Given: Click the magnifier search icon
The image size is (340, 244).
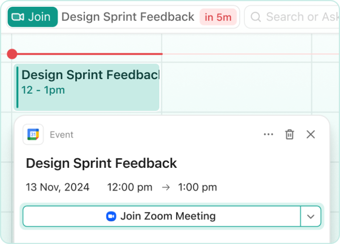Looking at the screenshot, I should point(256,17).
